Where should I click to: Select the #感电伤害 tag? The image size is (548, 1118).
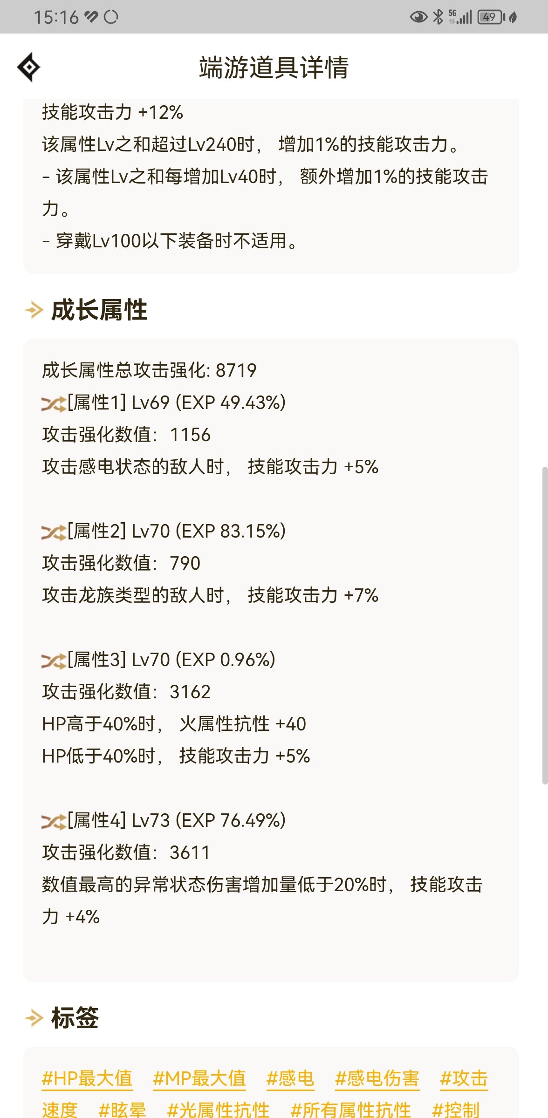tap(377, 1079)
